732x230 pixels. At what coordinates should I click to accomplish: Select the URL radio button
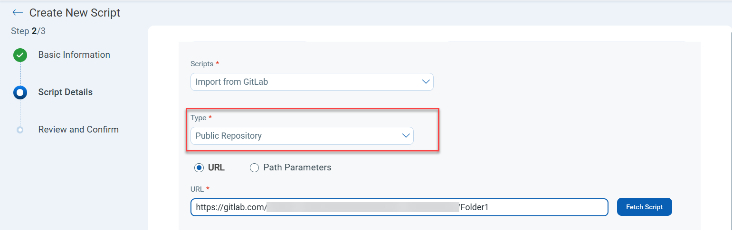199,168
